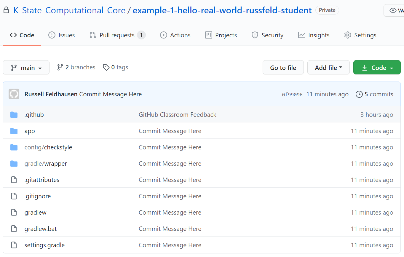Click the file icon for .gitignore

(x=14, y=196)
